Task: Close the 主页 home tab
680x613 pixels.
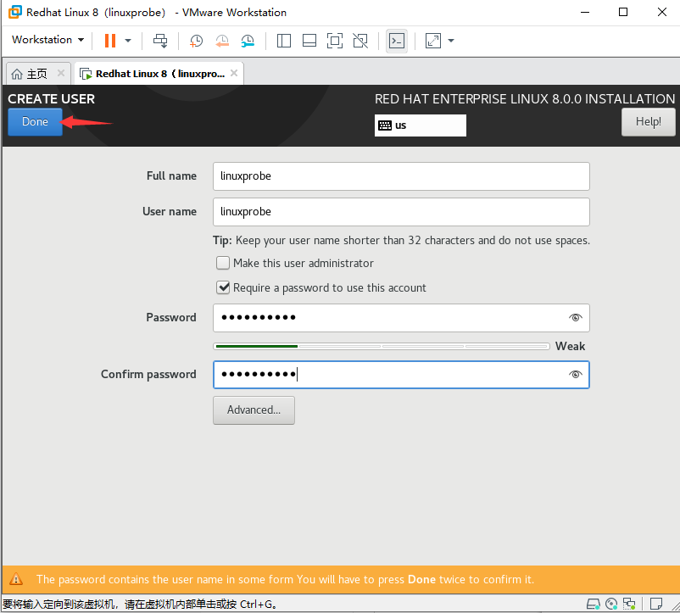Action: click(61, 73)
